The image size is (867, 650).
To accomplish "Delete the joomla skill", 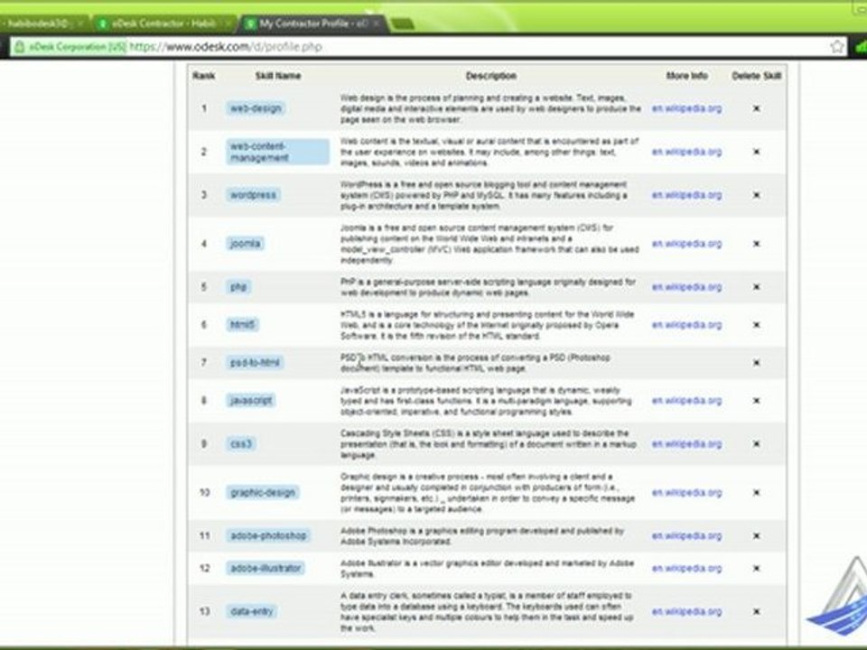I will pyautogui.click(x=757, y=244).
